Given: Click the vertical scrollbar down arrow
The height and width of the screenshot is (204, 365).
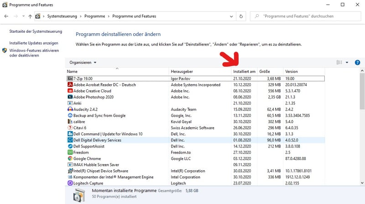Looking at the screenshot, I should 362,183.
